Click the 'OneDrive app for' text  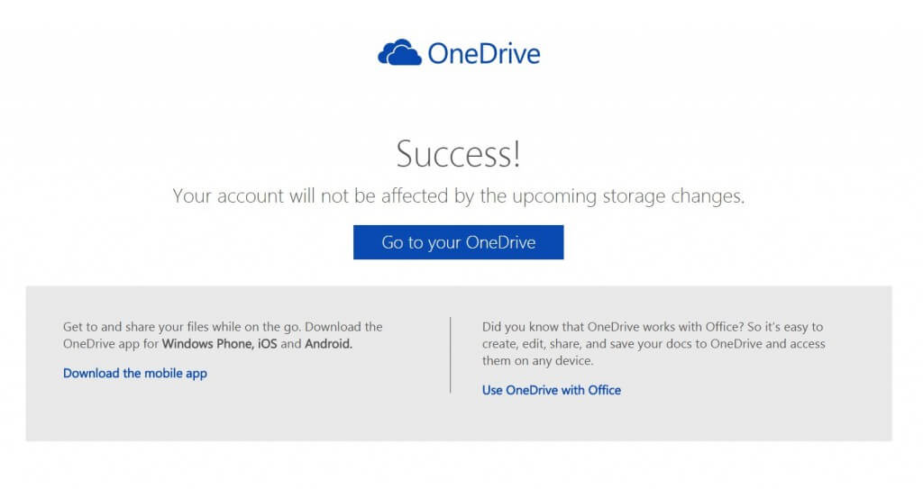(x=111, y=344)
